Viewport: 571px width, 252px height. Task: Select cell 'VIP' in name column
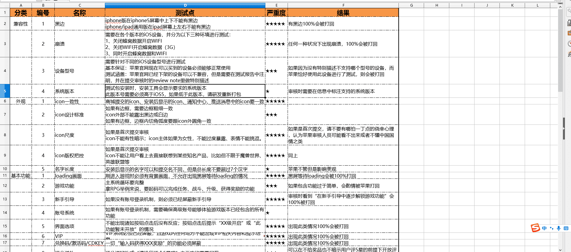(x=80, y=236)
